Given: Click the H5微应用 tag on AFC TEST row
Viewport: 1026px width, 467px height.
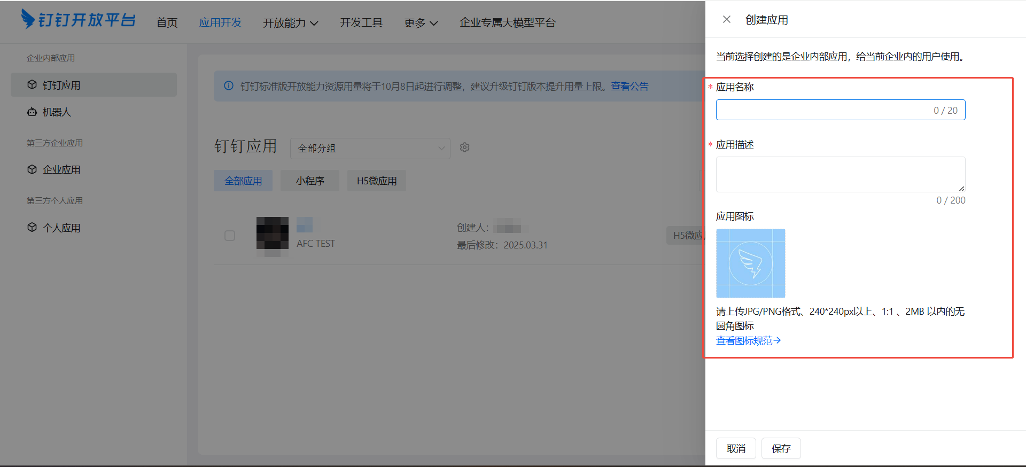Looking at the screenshot, I should coord(686,235).
